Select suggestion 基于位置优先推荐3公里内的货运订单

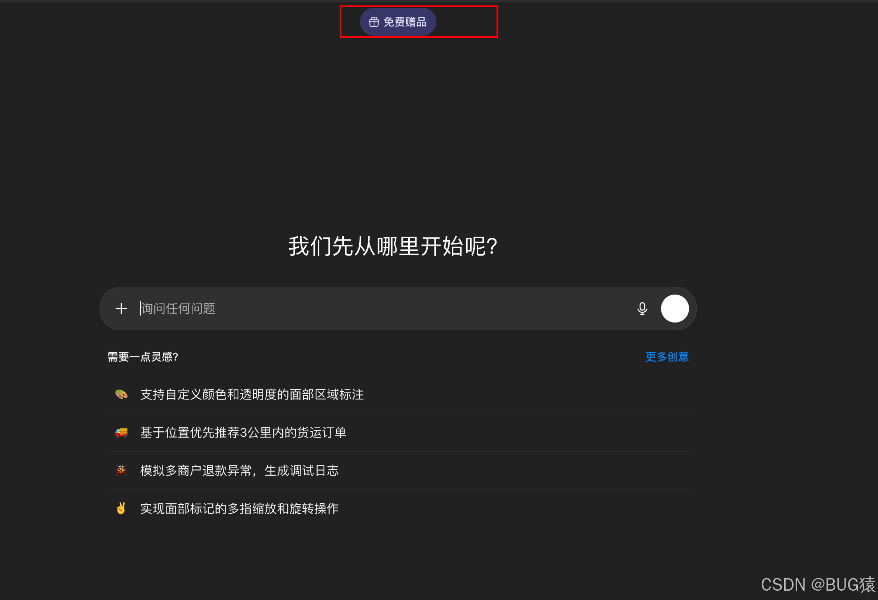coord(398,433)
